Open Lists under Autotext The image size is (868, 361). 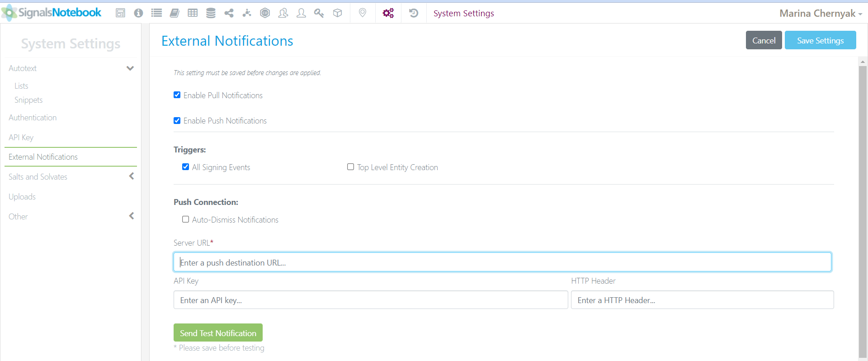pyautogui.click(x=21, y=86)
